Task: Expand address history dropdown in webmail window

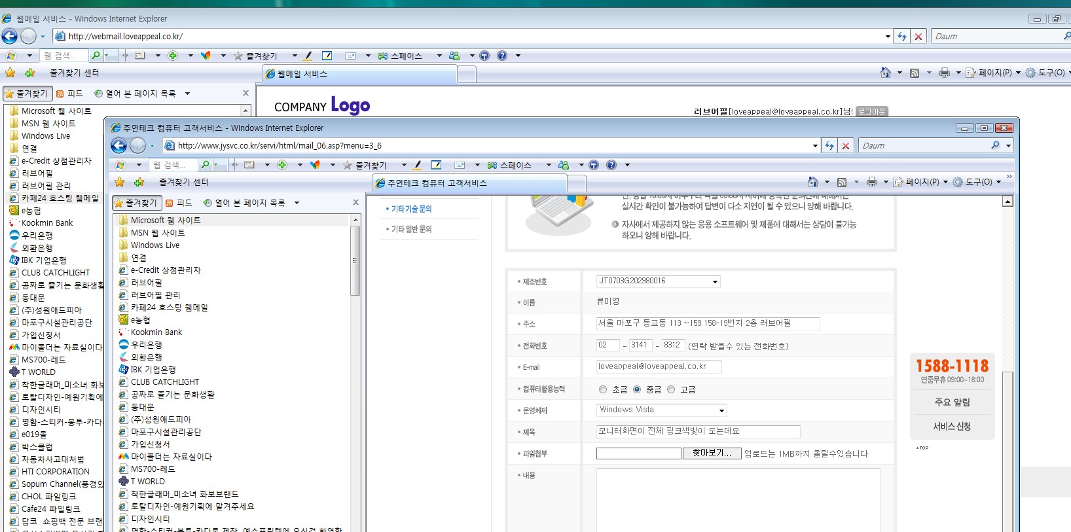Action: click(x=888, y=36)
